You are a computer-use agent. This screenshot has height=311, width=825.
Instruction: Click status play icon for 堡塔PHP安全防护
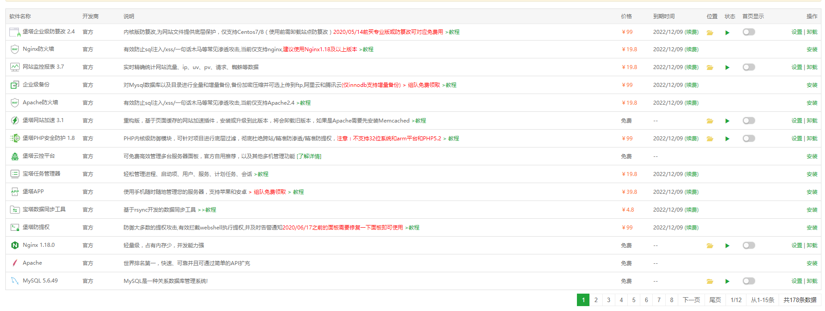pos(727,139)
